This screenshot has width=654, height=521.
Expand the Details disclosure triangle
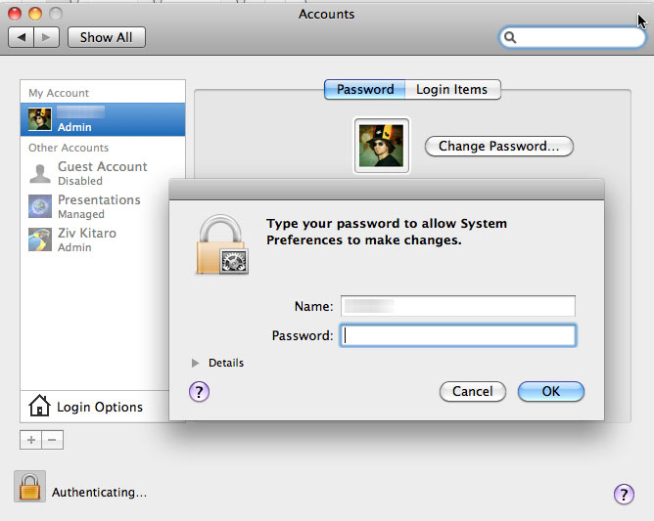click(196, 363)
